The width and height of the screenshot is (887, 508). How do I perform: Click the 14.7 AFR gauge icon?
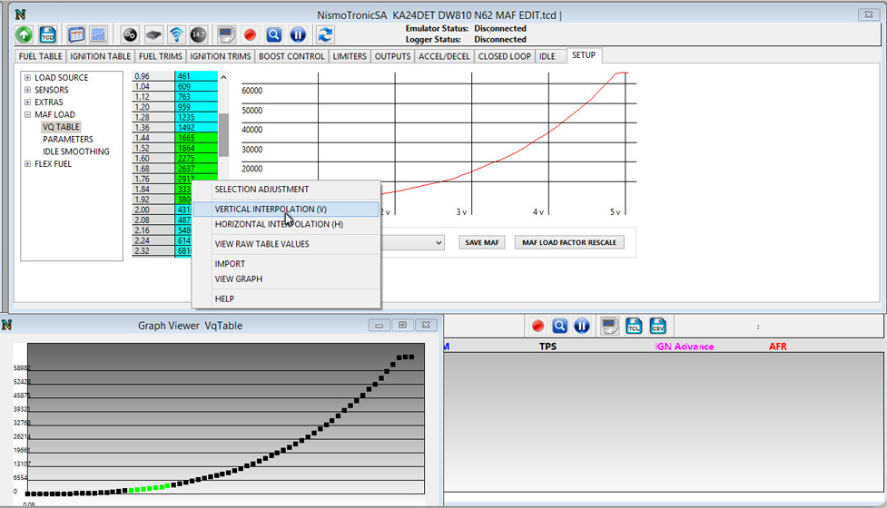point(198,35)
